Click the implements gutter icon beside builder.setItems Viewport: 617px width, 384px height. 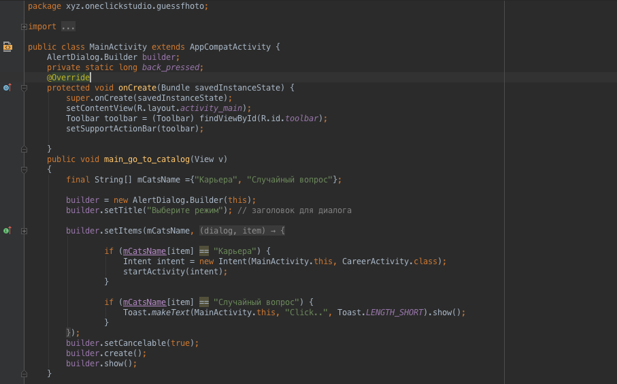point(7,230)
